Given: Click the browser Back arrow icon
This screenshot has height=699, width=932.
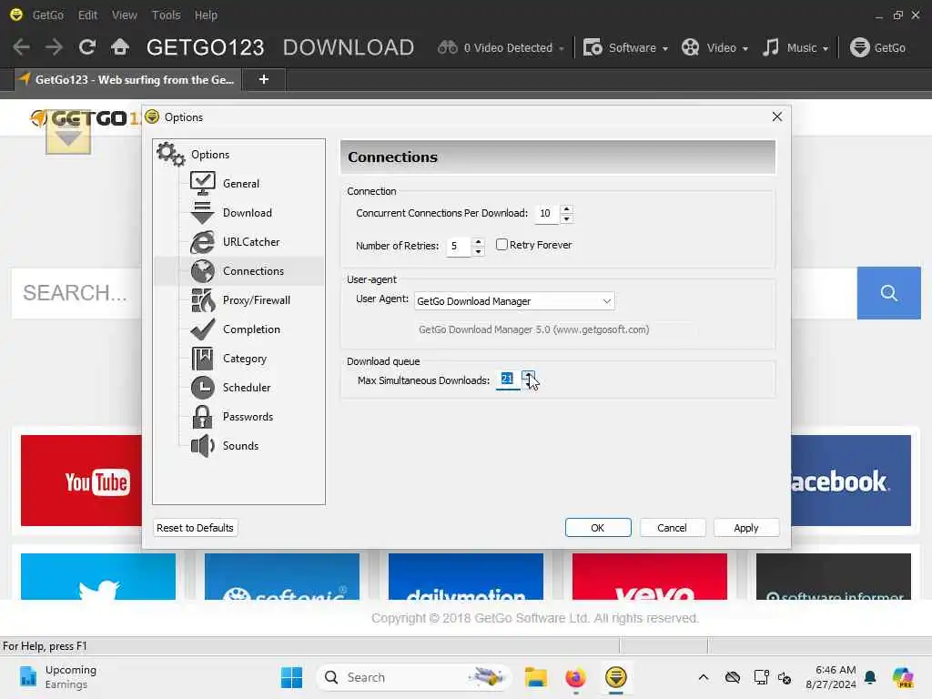Looking at the screenshot, I should click(22, 47).
